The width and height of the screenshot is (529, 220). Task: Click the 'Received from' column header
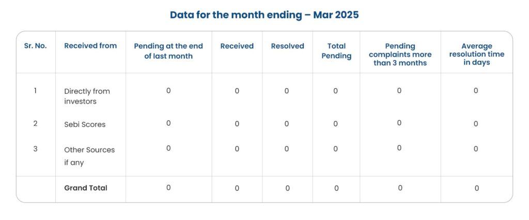tap(90, 46)
